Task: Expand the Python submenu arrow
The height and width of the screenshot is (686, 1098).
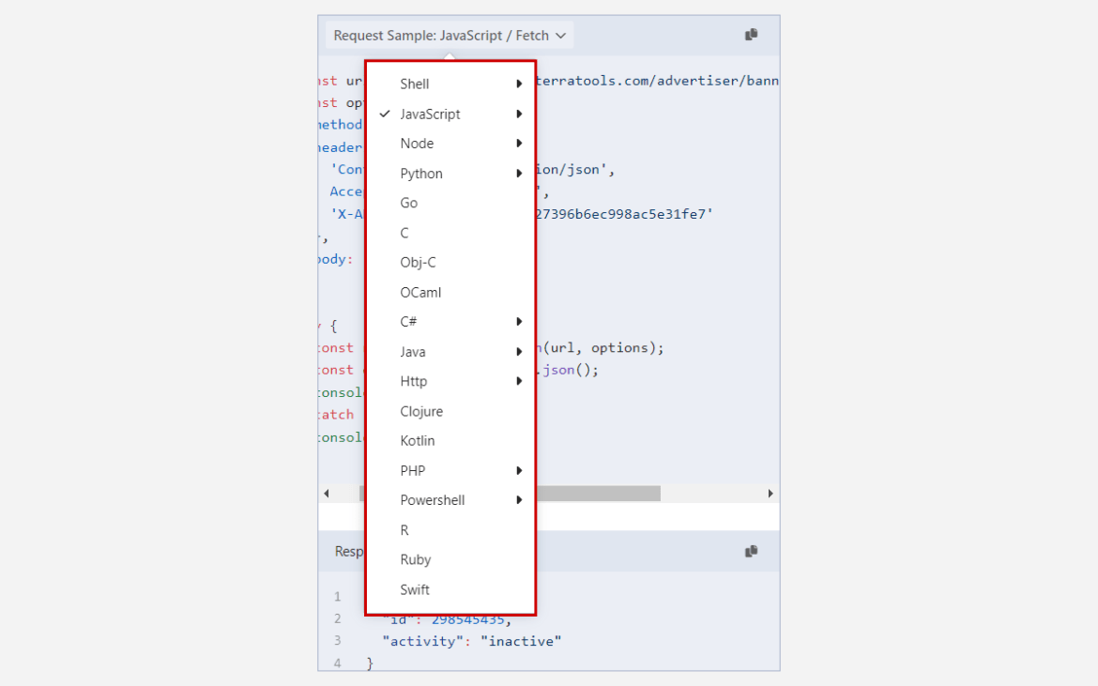Action: tap(519, 173)
